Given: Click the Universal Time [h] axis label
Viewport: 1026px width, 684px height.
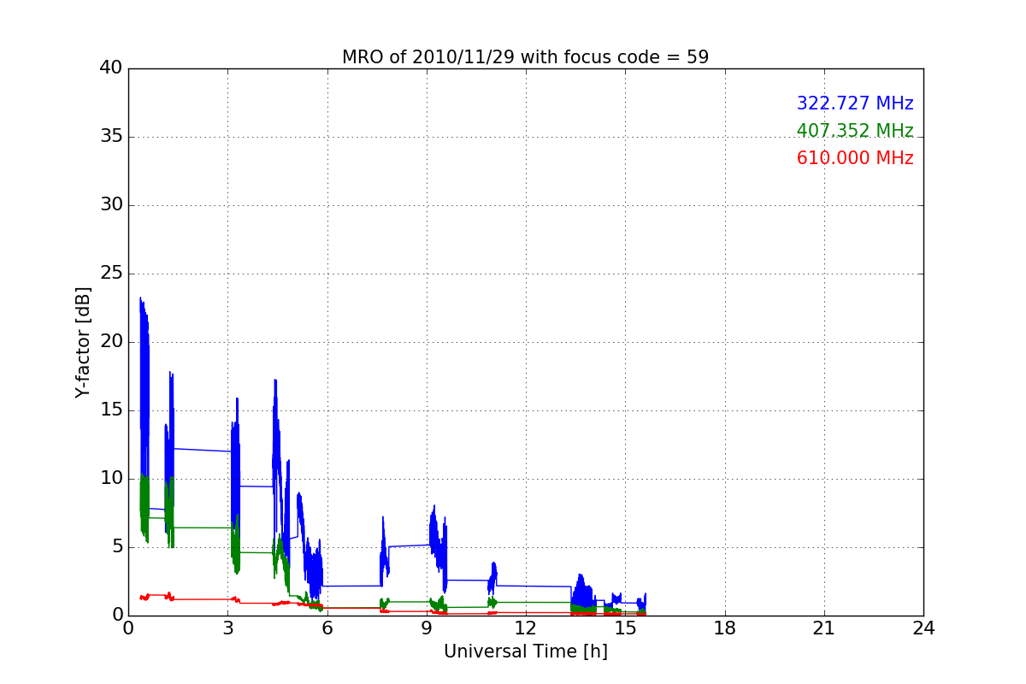Looking at the screenshot, I should pyautogui.click(x=525, y=652).
